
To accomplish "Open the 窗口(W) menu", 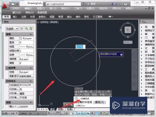I will (x=17, y=12).
